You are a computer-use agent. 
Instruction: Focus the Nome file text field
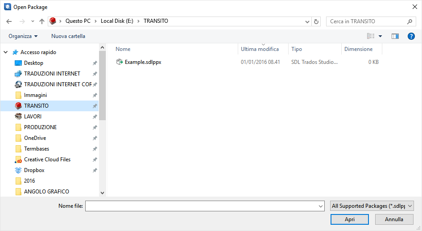tap(205, 206)
